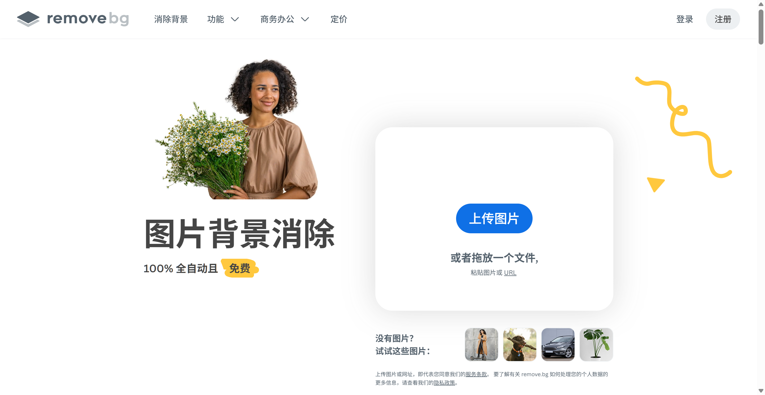Open the 服务条款 link

coord(476,374)
